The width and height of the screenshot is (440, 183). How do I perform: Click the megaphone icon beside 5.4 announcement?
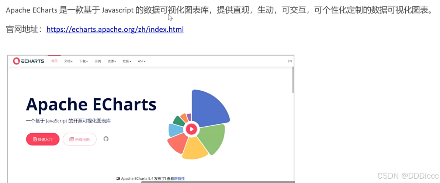[x=118, y=179]
